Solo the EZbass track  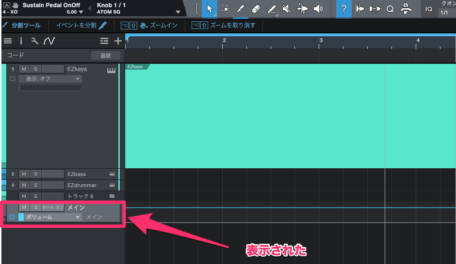pyautogui.click(x=35, y=174)
